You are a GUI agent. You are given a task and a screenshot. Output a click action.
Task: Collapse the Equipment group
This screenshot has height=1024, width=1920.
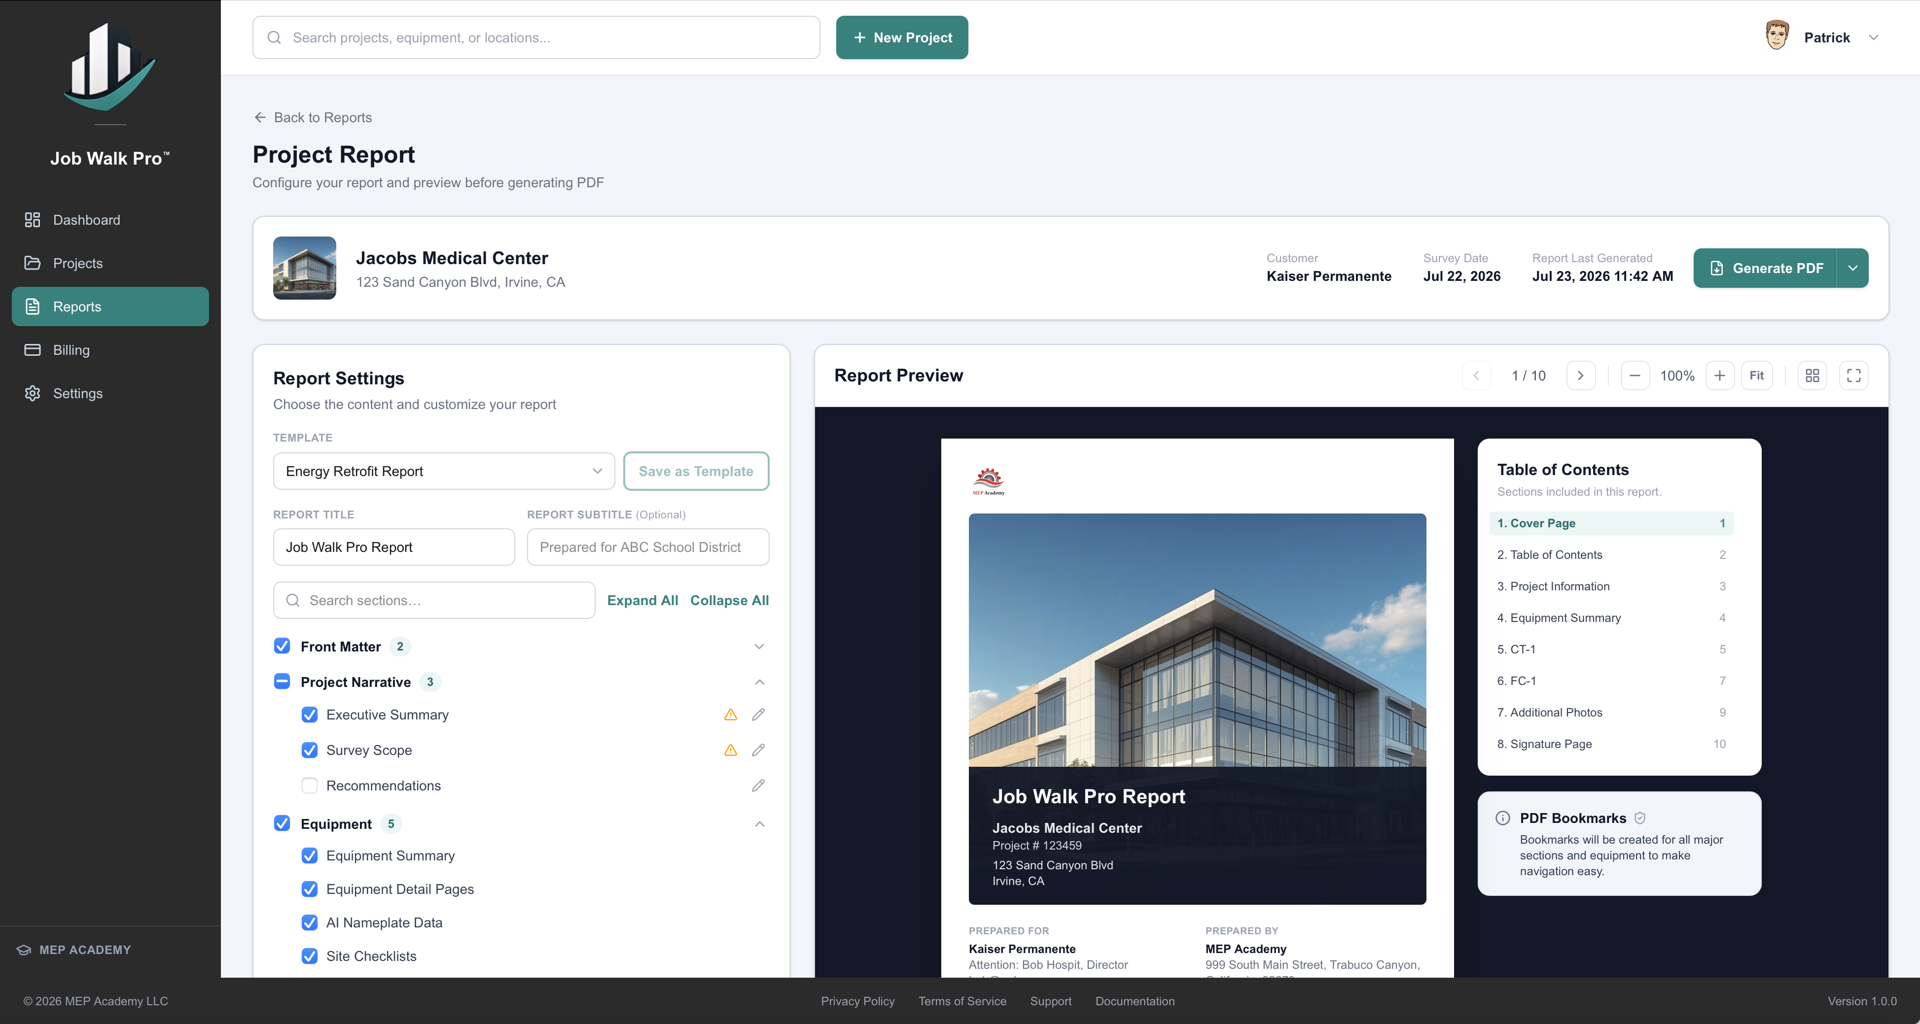click(x=759, y=823)
